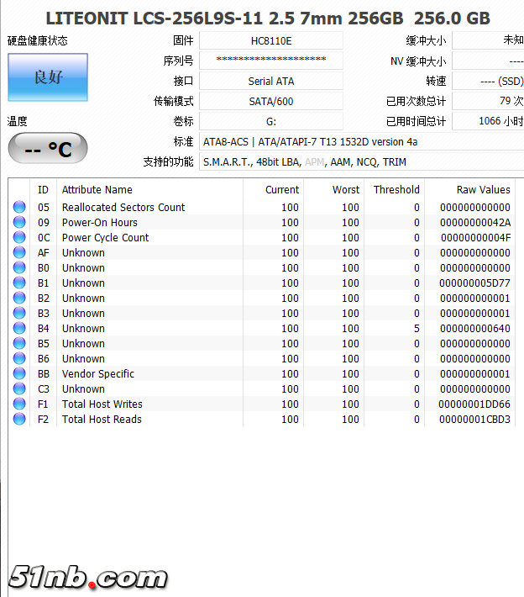Click the status orb in row C3

tap(19, 388)
